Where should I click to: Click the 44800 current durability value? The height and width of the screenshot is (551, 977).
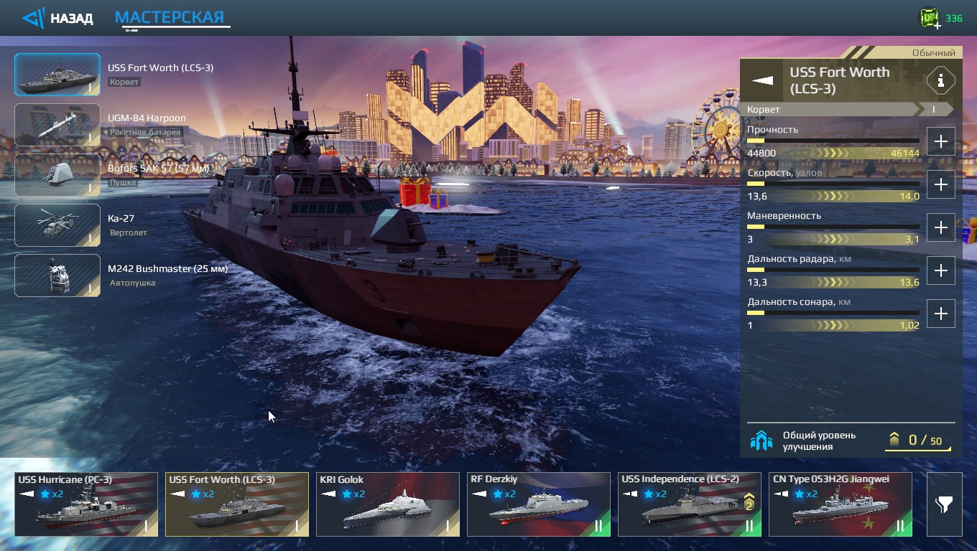[761, 154]
